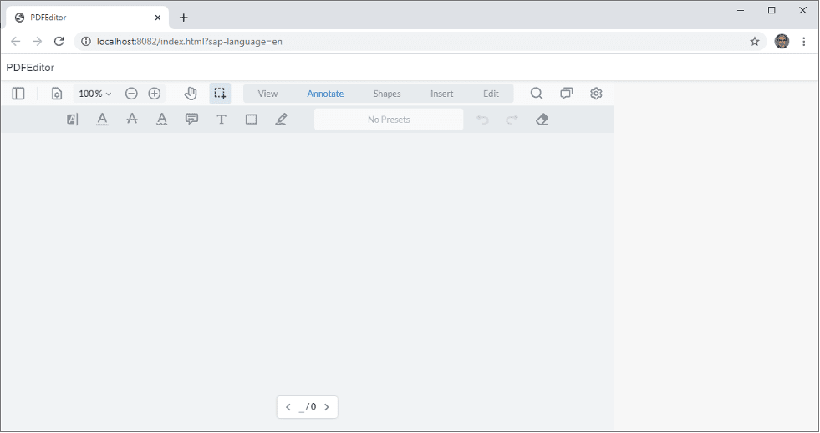The image size is (820, 433).
Task: Click the zoom out minus icon
Action: 131,94
